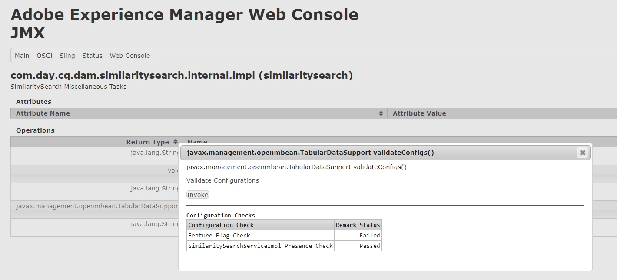617x280 pixels.
Task: Select the Feature Flag Check row
Action: [219, 235]
